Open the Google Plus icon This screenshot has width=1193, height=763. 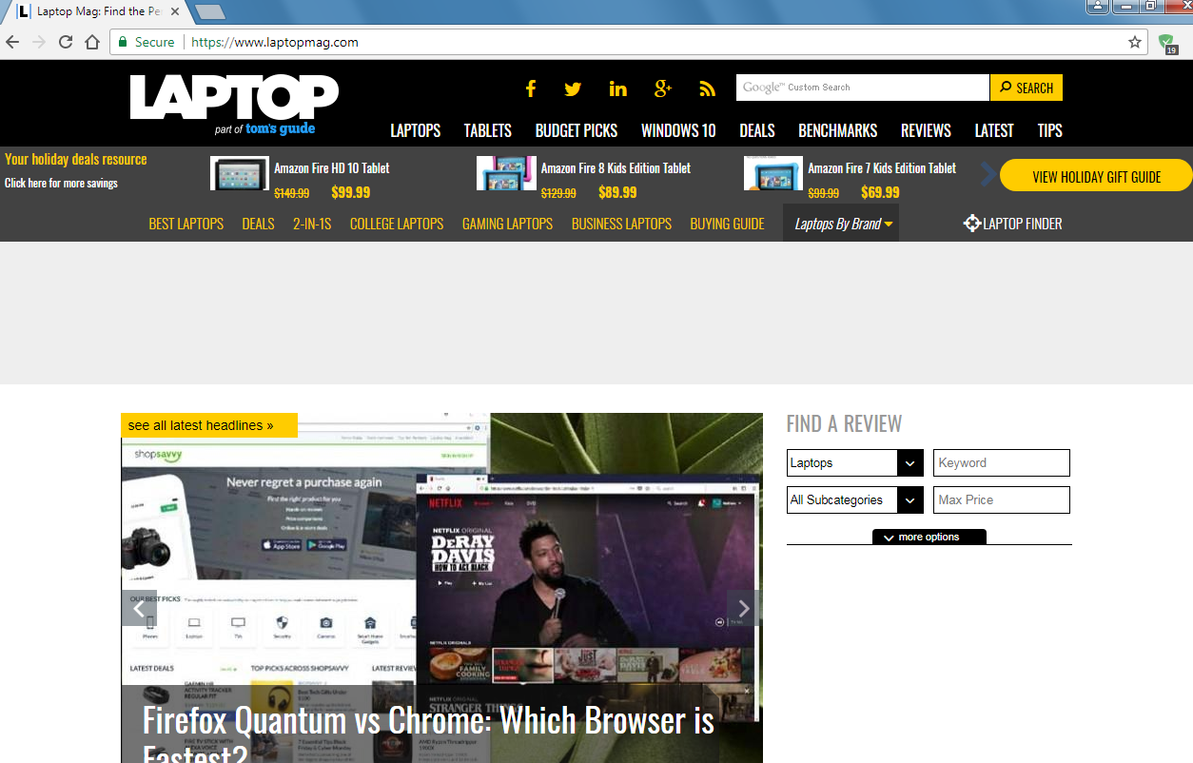tap(663, 88)
